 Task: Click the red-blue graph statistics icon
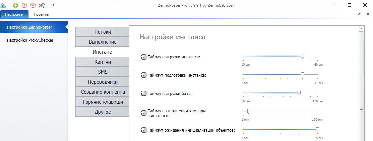(x=42, y=5)
